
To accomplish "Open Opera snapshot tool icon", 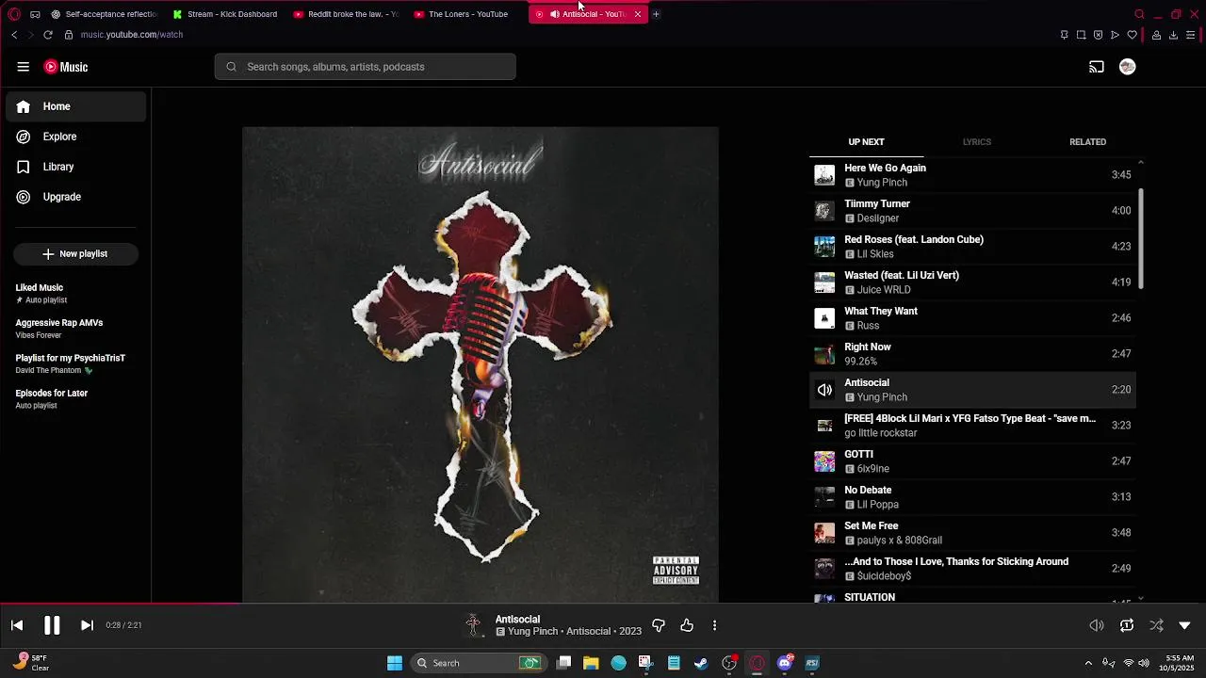I will 1081,35.
